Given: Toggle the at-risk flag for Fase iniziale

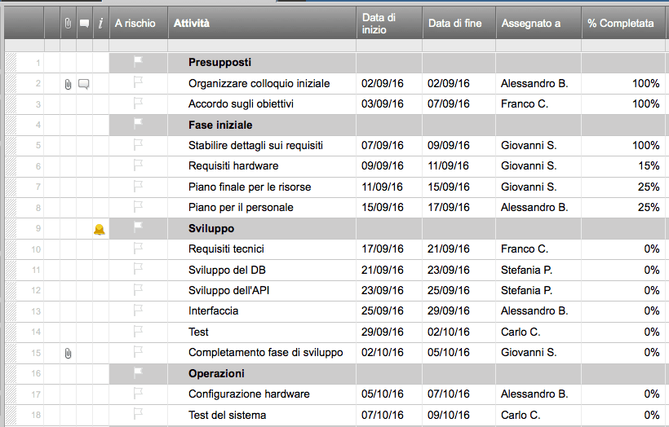Looking at the screenshot, I should [x=138, y=124].
